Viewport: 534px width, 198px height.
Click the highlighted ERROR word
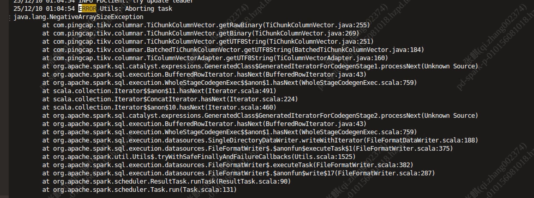[x=87, y=9]
